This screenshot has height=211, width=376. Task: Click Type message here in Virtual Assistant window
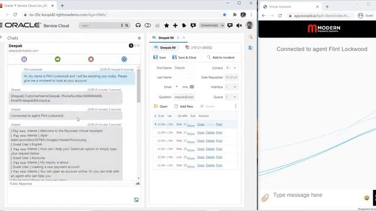tap(298, 195)
